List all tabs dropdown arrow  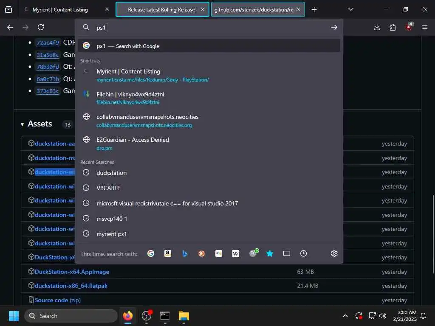click(350, 9)
